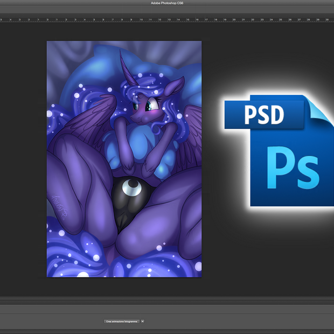Click the horizontal ruler above the canvas

point(167,20)
